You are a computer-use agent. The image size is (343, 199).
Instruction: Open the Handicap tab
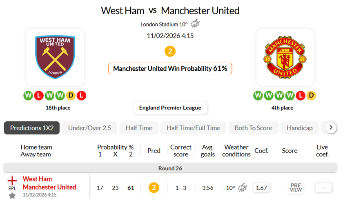click(300, 128)
